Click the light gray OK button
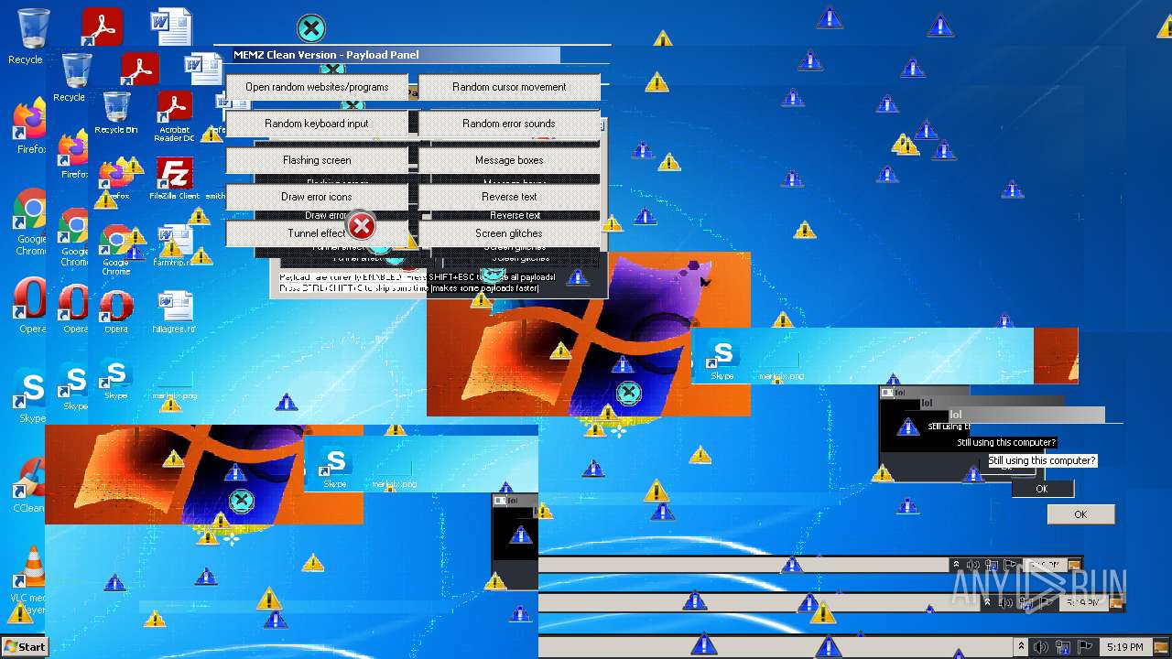The width and height of the screenshot is (1172, 659). [1080, 514]
